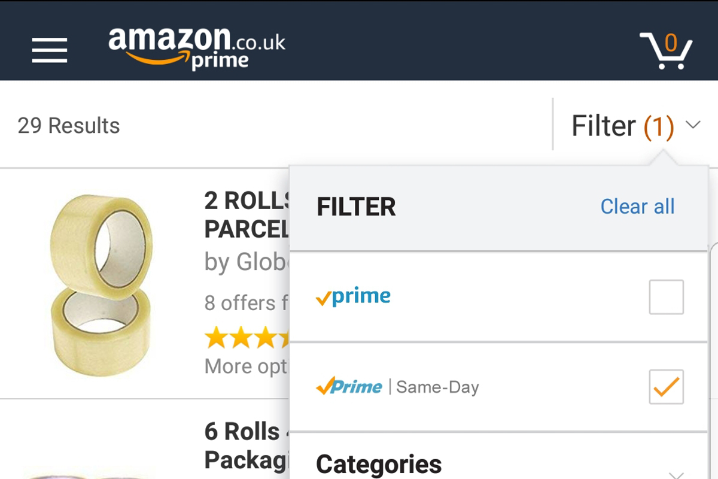Tap the basket count showing zero

[671, 43]
